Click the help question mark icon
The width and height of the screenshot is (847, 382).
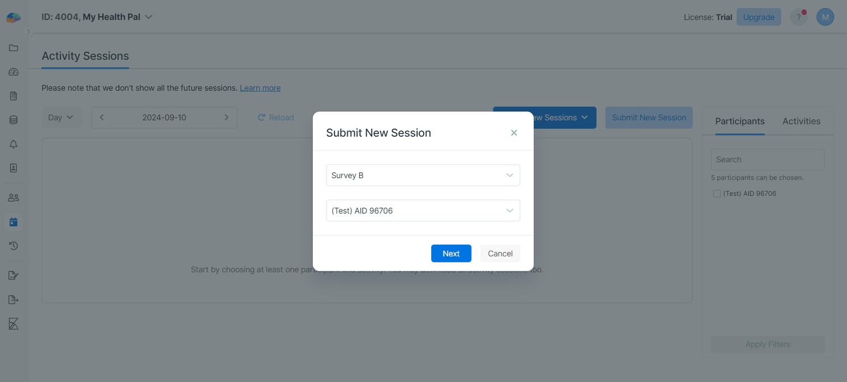coord(798,17)
